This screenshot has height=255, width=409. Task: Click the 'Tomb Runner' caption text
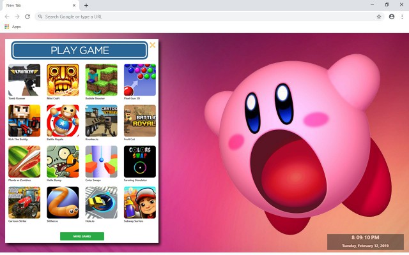tap(17, 98)
